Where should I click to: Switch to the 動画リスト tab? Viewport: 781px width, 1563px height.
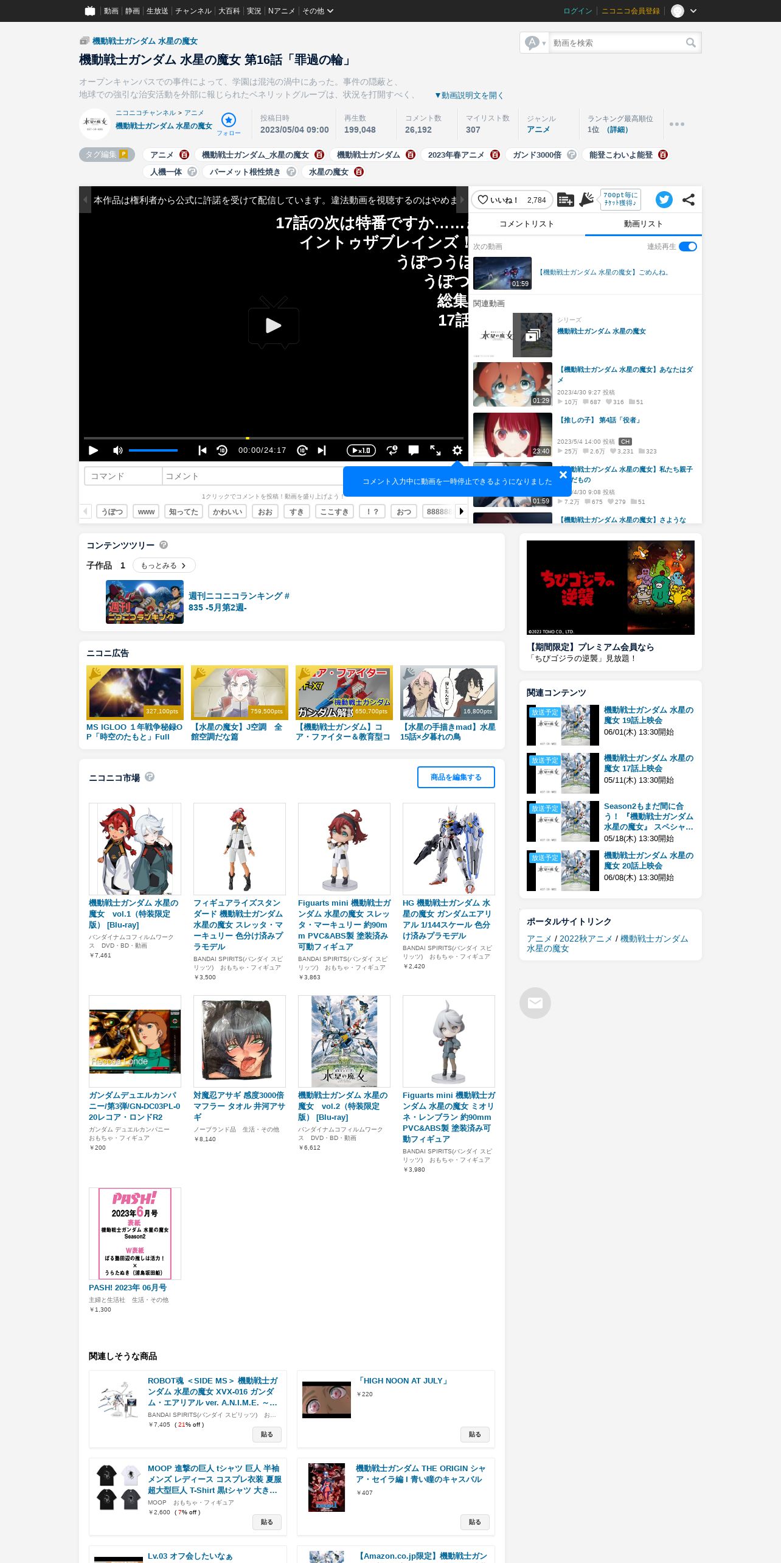pos(644,223)
